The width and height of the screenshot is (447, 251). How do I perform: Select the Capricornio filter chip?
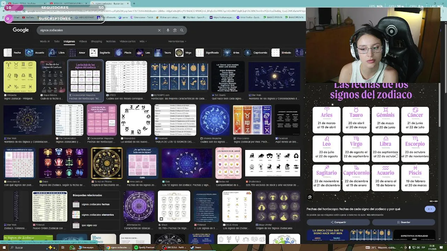pos(256,53)
